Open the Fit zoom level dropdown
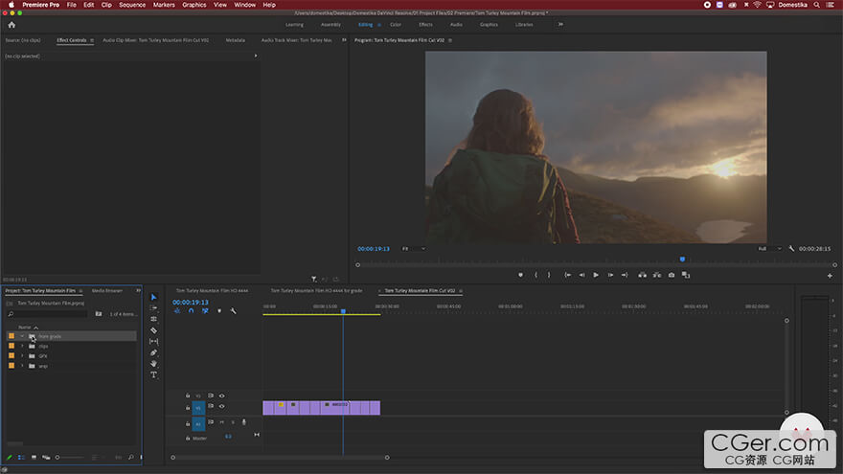This screenshot has width=843, height=474. click(413, 248)
